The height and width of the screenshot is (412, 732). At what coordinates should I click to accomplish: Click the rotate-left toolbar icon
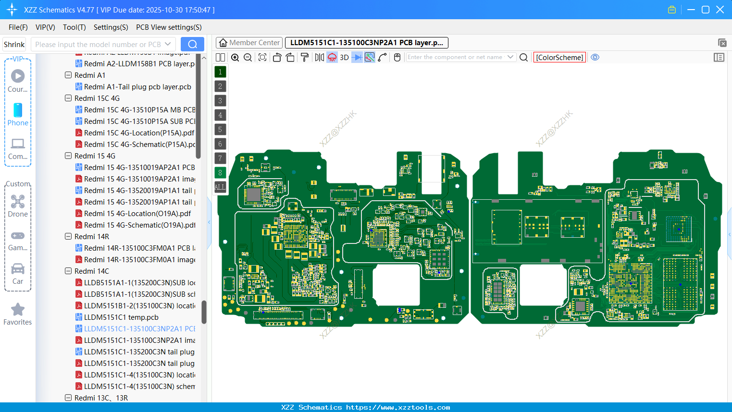(277, 57)
